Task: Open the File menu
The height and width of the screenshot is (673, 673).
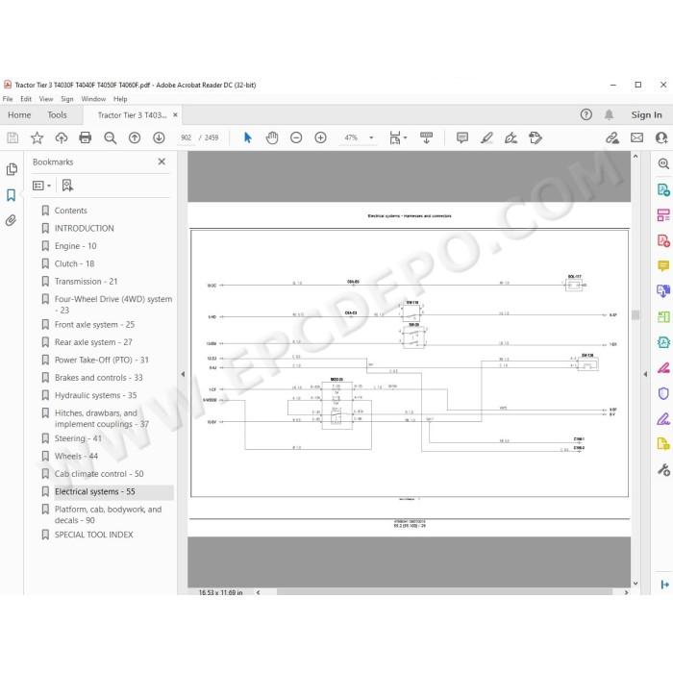Action: (x=8, y=99)
